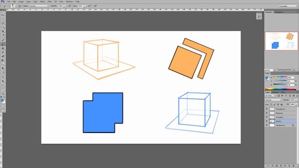Select the Eraser tool
This screenshot has height=168, width=299.
(x=3, y=56)
